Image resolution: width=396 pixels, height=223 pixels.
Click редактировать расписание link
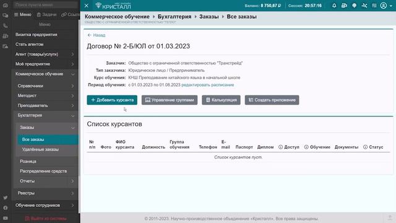point(208,85)
